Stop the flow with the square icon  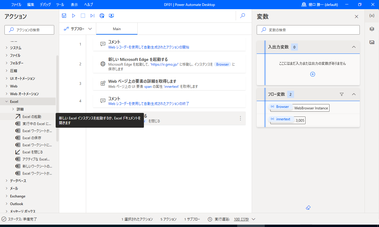[83, 16]
